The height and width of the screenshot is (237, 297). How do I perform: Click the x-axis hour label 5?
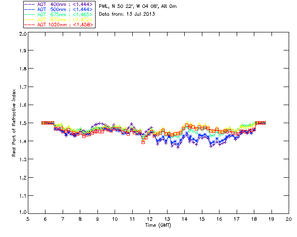(28, 219)
